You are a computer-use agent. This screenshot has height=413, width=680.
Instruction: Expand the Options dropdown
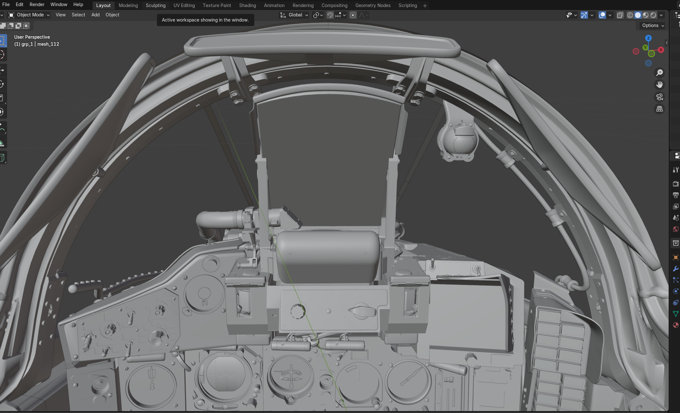(653, 25)
